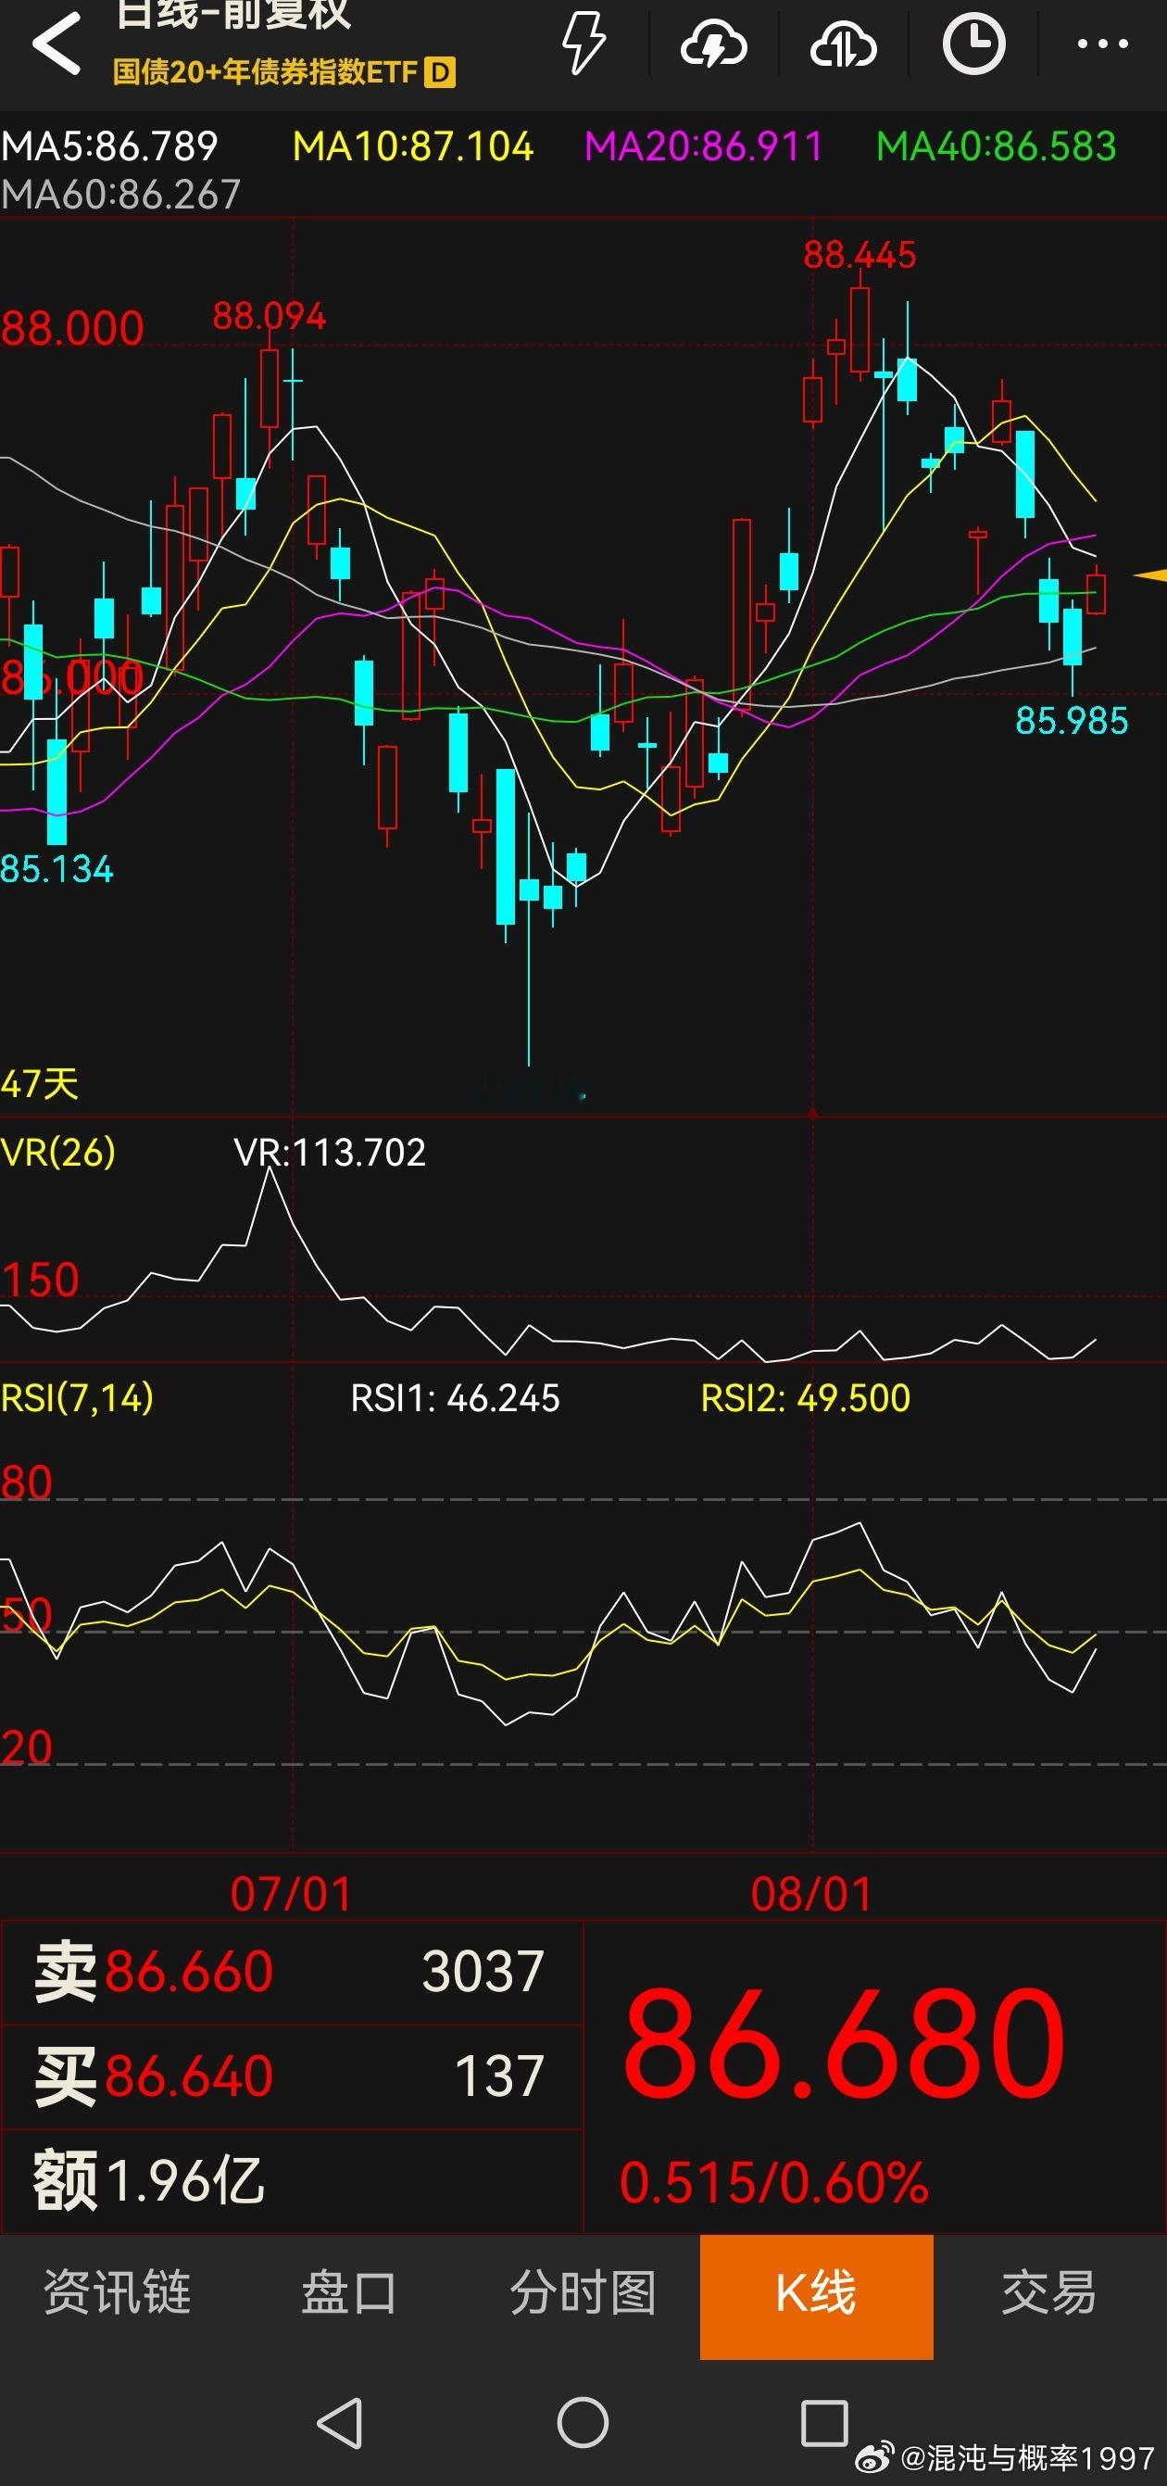This screenshot has height=2486, width=1167.
Task: Tap the Android home circle button
Action: tap(583, 2422)
